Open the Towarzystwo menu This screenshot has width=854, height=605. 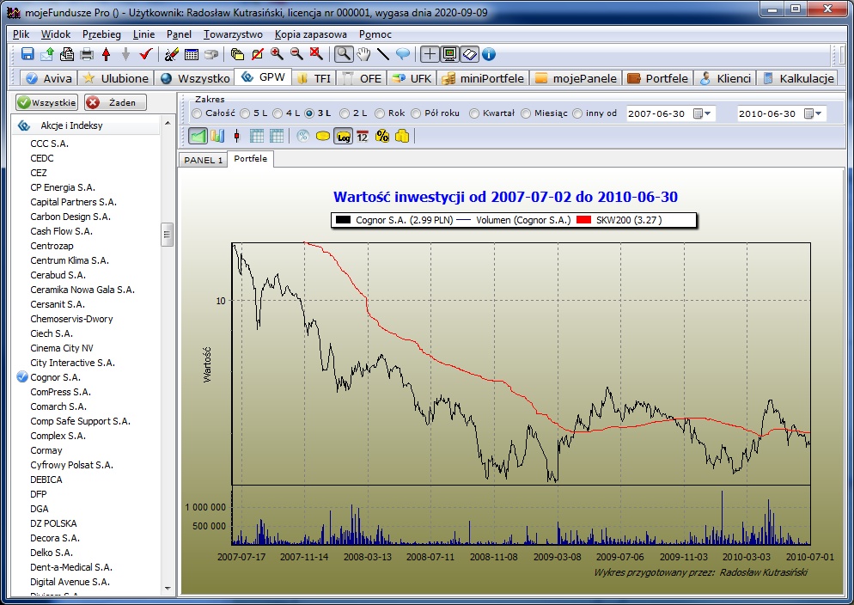pyautogui.click(x=233, y=34)
